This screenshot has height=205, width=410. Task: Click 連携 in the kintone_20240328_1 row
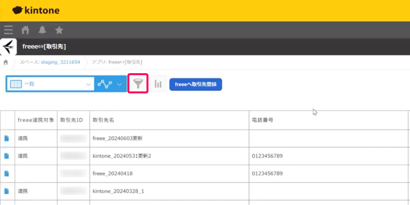click(23, 191)
